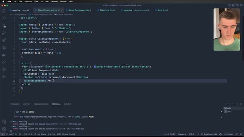Open the GITLENS panel tab
The height and width of the screenshot is (137, 244).
[68, 104]
